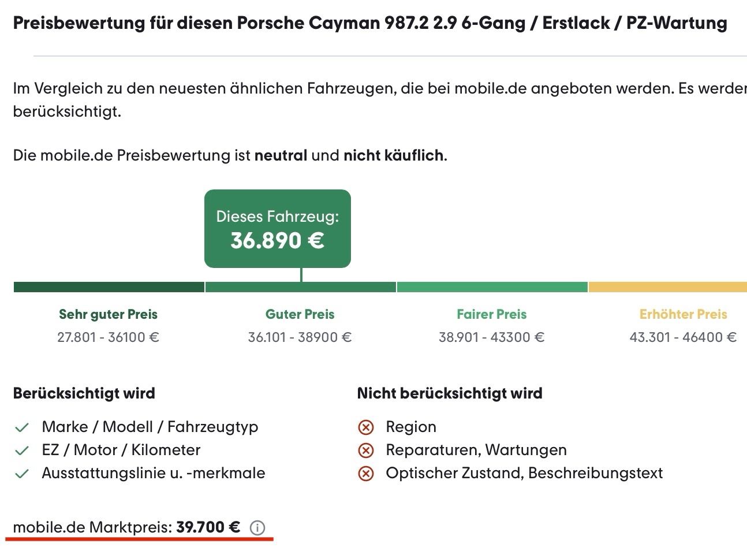Select the Erhöhter Preis label
Viewport: 747px width, 551px height.
pyautogui.click(x=683, y=314)
